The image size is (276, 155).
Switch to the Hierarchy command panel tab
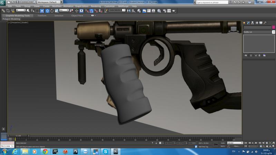253,23
